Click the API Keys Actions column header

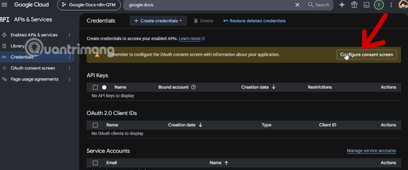(388, 87)
